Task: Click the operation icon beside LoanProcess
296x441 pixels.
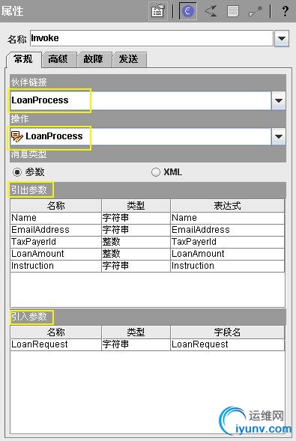Action: [x=17, y=136]
